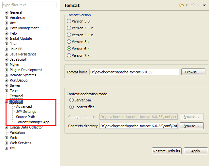Click the back navigation arrow icon
209x166 pixels.
[181, 5]
